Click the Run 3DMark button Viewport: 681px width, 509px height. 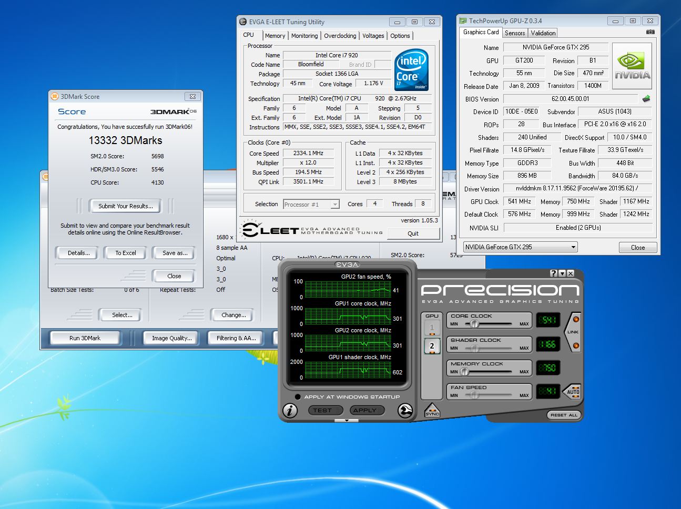click(85, 338)
